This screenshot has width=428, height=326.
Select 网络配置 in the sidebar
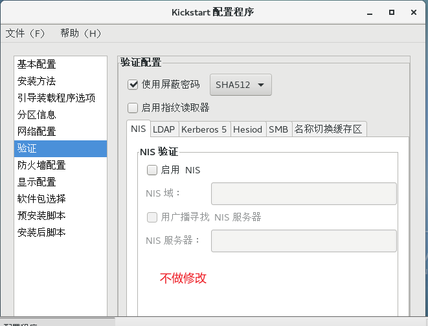click(x=60, y=132)
